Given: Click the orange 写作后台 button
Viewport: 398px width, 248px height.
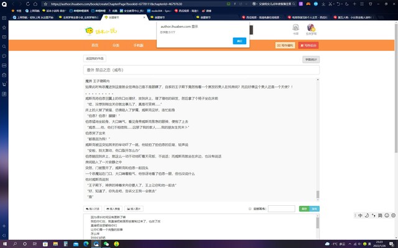Looking at the screenshot, I should pos(308,45).
